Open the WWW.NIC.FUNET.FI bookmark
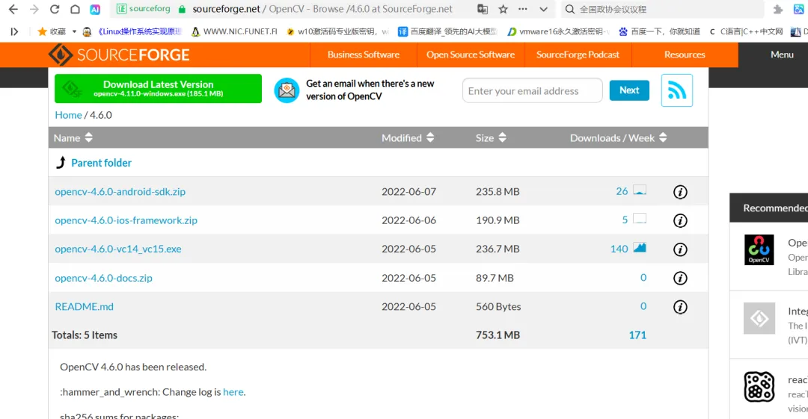808x419 pixels. [x=234, y=32]
